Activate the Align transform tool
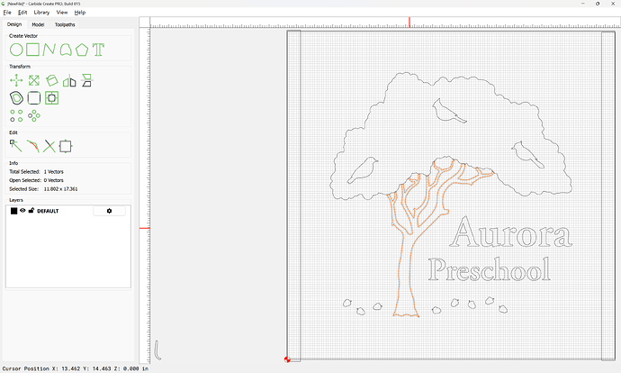 pos(86,80)
